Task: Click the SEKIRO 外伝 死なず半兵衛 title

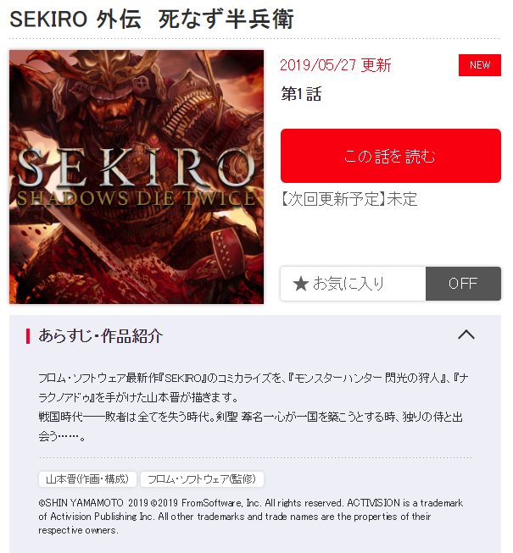Action: [152, 19]
